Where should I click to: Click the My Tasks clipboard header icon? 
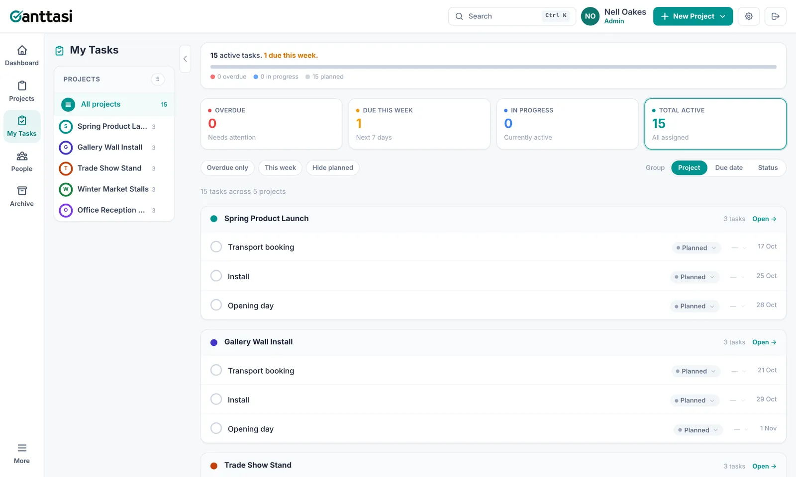[x=60, y=50]
